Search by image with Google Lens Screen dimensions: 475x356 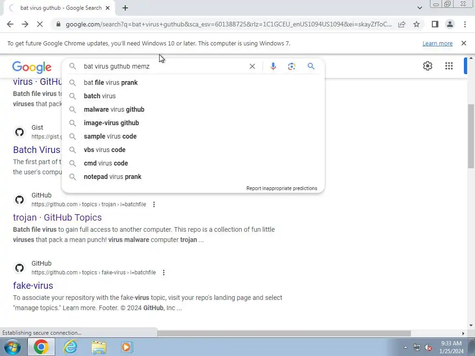pos(291,66)
